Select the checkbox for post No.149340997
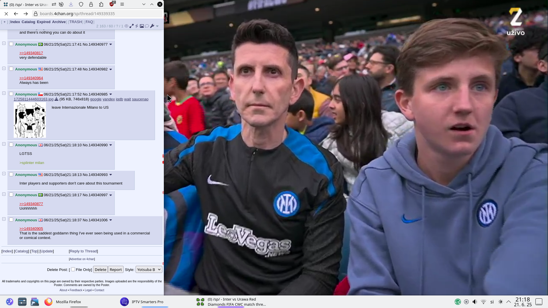The image size is (548, 308). pyautogui.click(x=11, y=195)
